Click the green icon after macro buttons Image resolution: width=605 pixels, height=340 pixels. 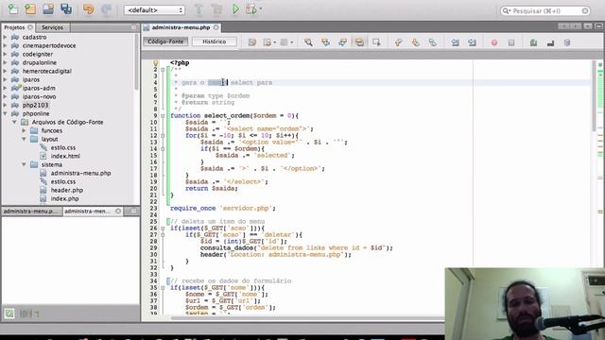click(533, 42)
